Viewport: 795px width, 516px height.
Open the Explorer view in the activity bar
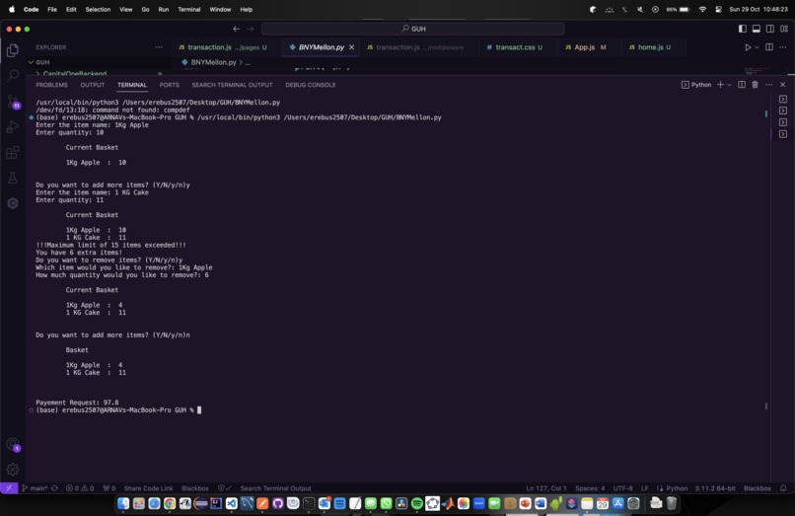pyautogui.click(x=13, y=50)
